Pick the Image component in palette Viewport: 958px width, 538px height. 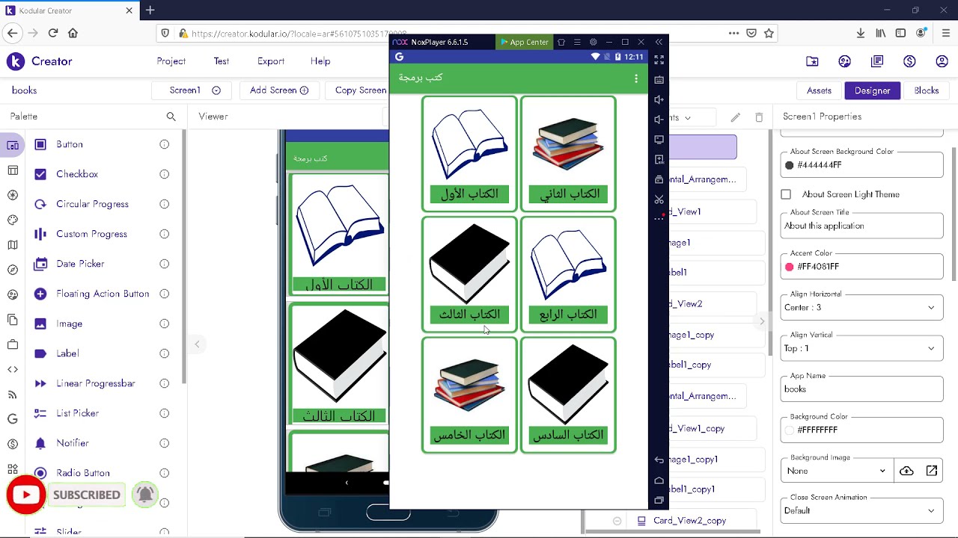tap(69, 324)
